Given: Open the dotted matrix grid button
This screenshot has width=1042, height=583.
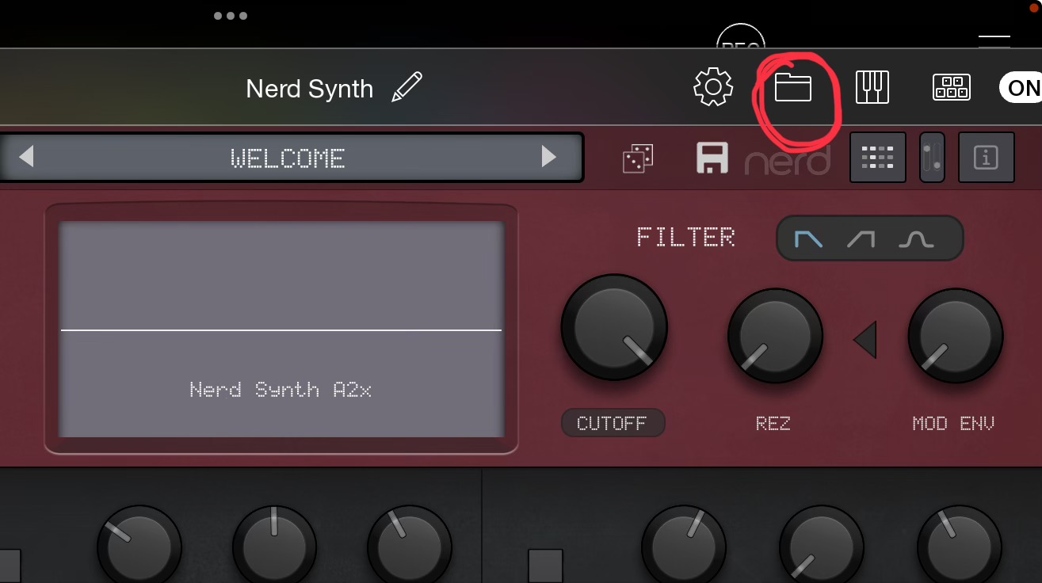Looking at the screenshot, I should (878, 158).
